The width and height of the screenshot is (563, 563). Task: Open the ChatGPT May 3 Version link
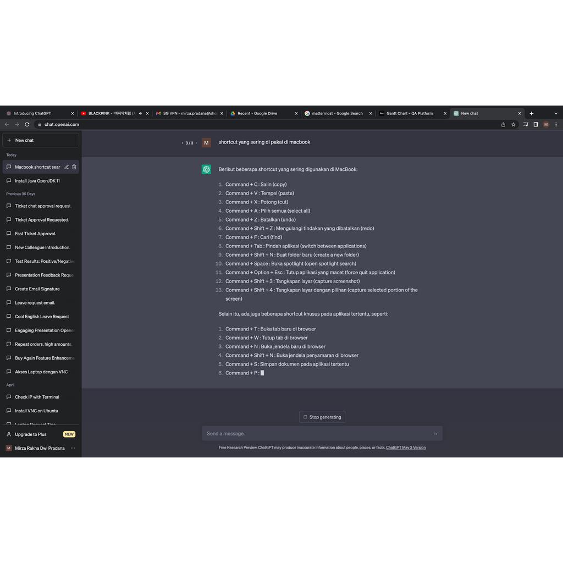406,448
